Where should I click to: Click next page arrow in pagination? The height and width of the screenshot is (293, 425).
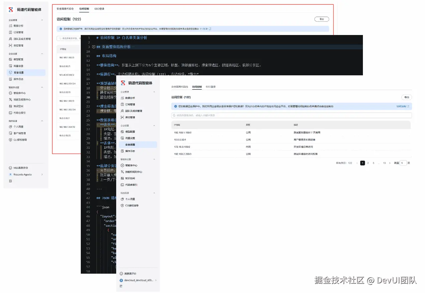(x=390, y=163)
